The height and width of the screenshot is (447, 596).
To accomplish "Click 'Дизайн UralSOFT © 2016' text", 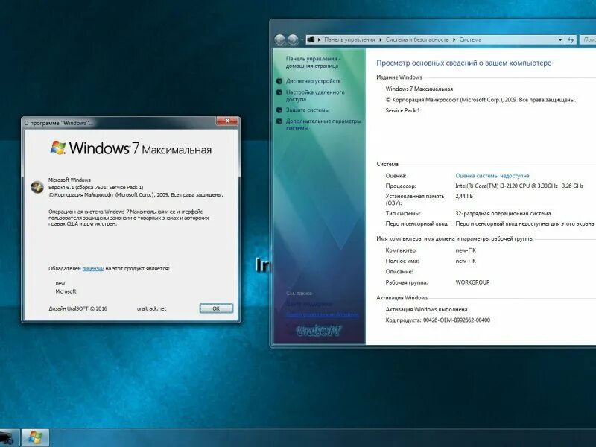I will (77, 308).
